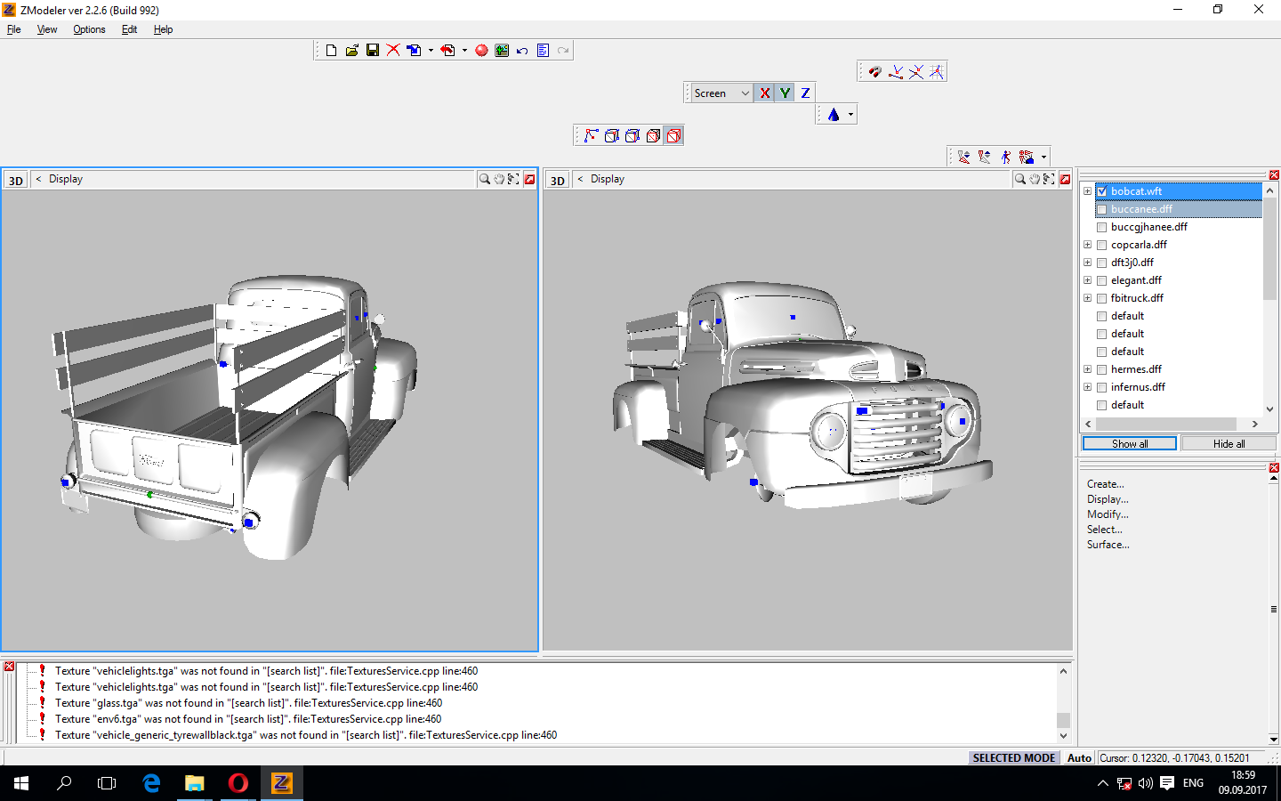Open the Materials editor red sphere
This screenshot has width=1281, height=801.
tap(481, 51)
